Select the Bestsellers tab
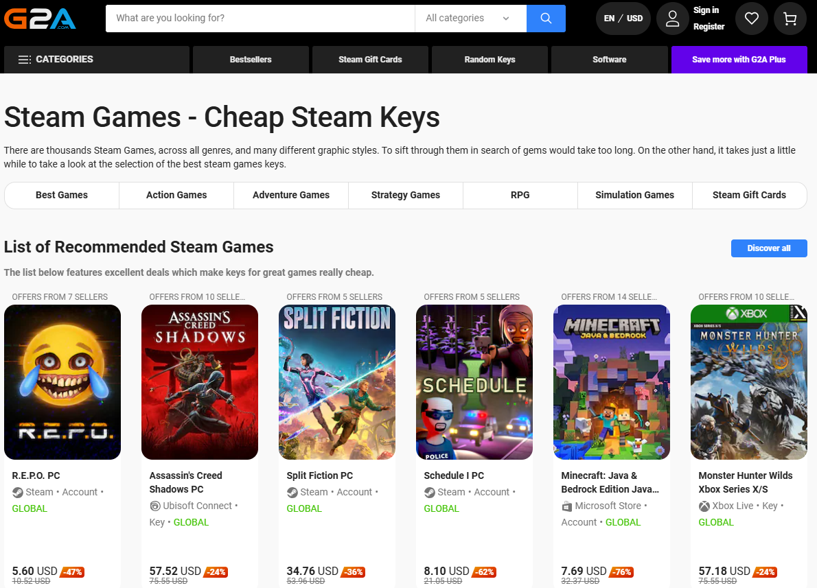 tap(251, 60)
